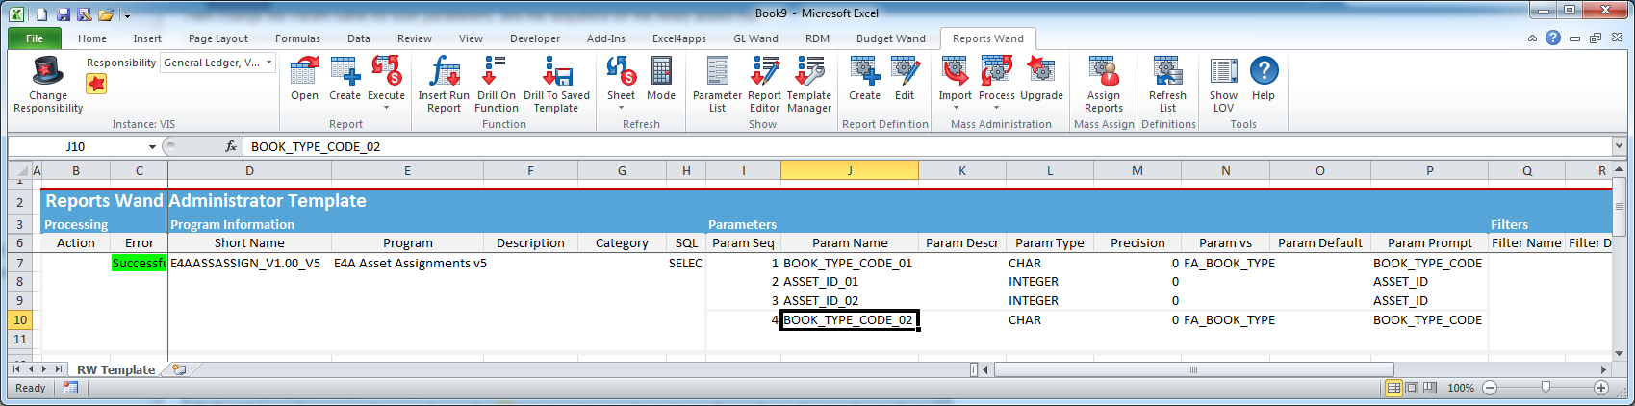
Task: Expand the formula bar
Action: (1619, 146)
